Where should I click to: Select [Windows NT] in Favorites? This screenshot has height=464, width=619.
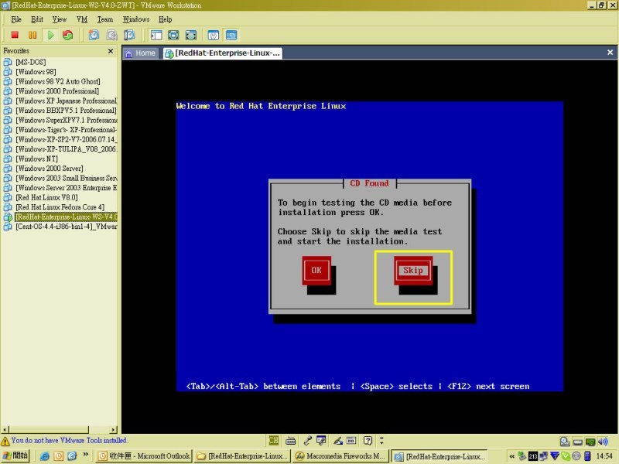[x=36, y=159]
